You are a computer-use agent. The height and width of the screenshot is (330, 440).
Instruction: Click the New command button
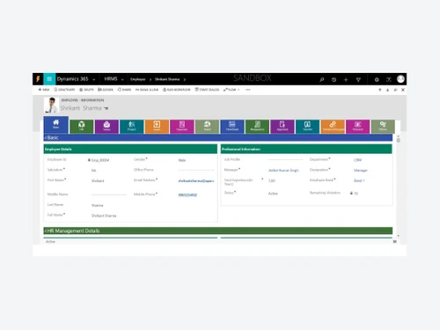[x=44, y=90]
